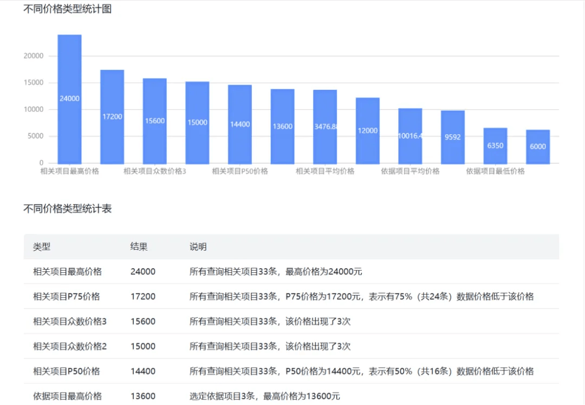
Task: Select the shortest bar labeled 6000
Action: [537, 147]
